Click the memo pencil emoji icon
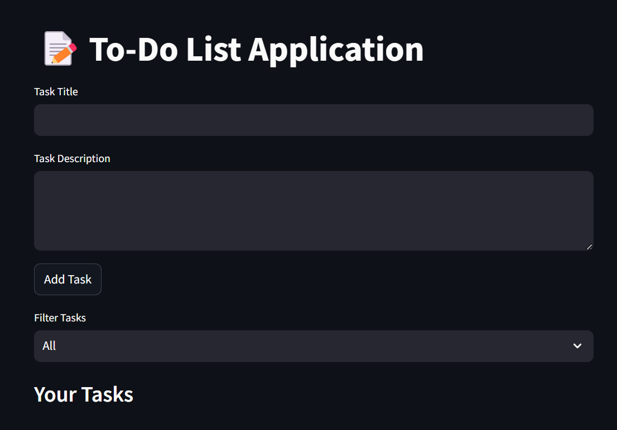 60,48
